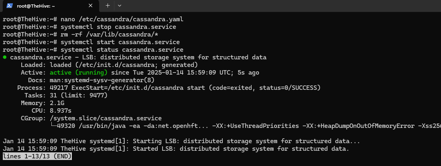Close the root@TheHive terminal tab
Viewport: 441px width, 166px height.
pos(91,6)
